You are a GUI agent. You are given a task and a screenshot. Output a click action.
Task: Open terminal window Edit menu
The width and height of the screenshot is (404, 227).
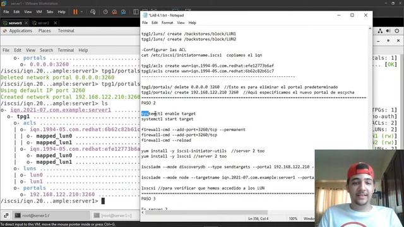pyautogui.click(x=18, y=50)
